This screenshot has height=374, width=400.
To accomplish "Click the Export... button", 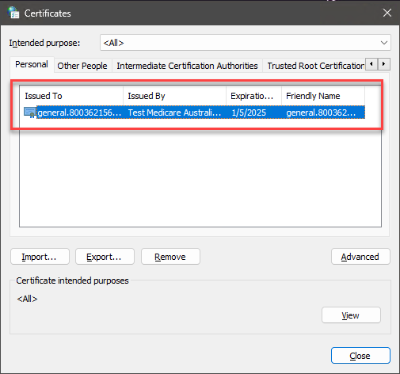I will pyautogui.click(x=105, y=257).
